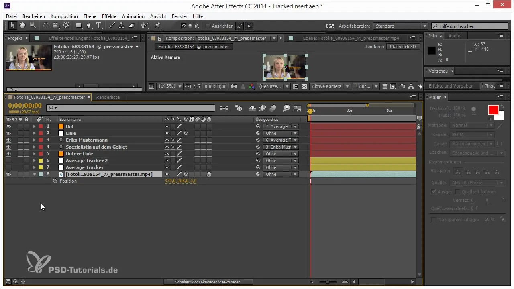The width and height of the screenshot is (514, 289).
Task: Open the show channel color icon
Action: (x=251, y=86)
